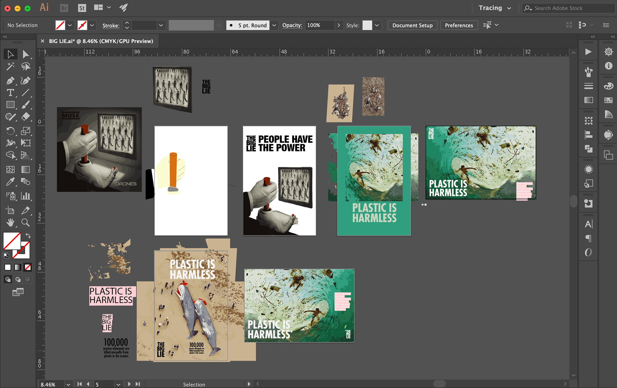Set paint mode to None
Viewport: 617px width, 388px height.
pyautogui.click(x=28, y=267)
